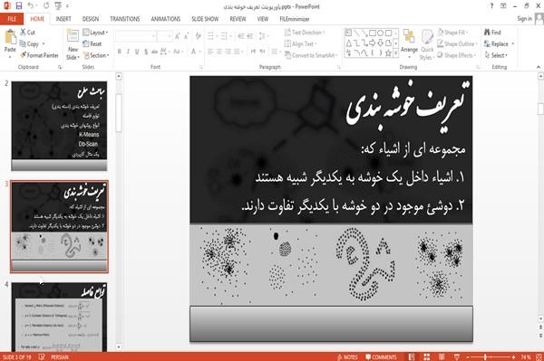Toggle COMMENTS pane in status bar
Viewport: 544px width, 361px height.
pyautogui.click(x=381, y=356)
